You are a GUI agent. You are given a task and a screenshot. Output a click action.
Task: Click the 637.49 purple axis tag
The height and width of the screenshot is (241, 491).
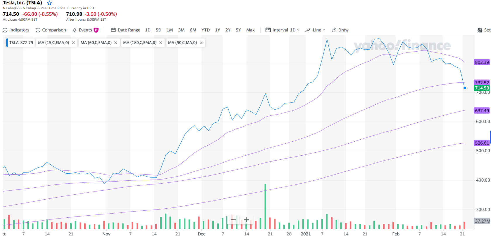point(482,110)
